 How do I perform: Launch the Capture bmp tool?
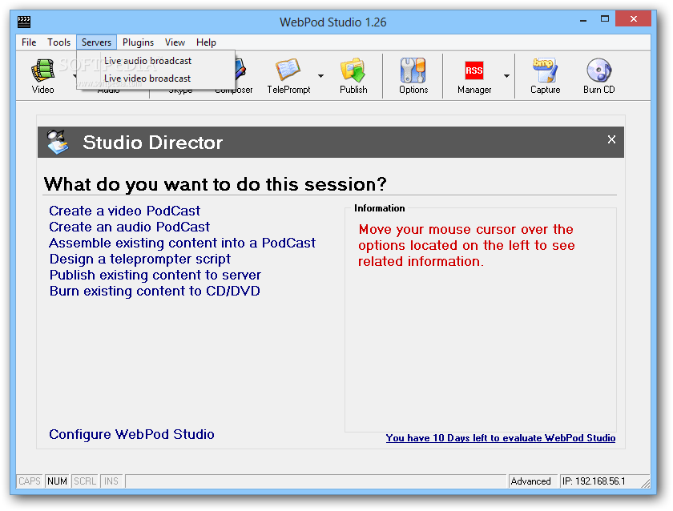pyautogui.click(x=545, y=75)
